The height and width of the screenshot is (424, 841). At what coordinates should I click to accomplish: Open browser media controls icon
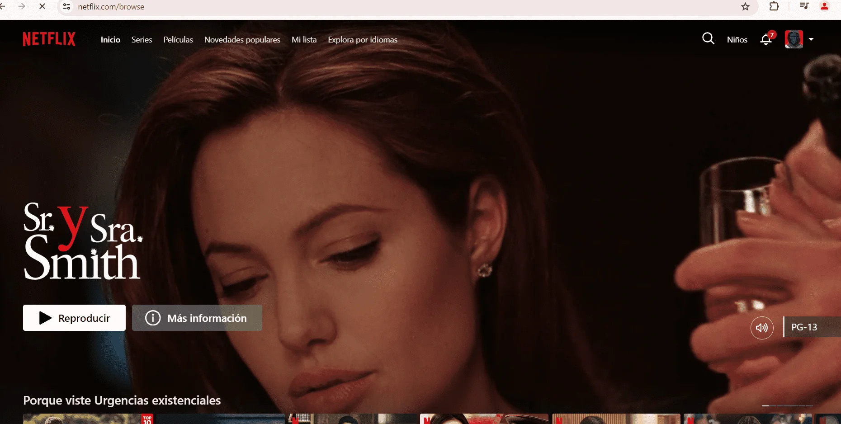point(804,6)
